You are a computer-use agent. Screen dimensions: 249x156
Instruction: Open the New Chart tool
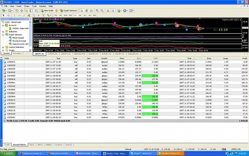(x=4, y=10)
